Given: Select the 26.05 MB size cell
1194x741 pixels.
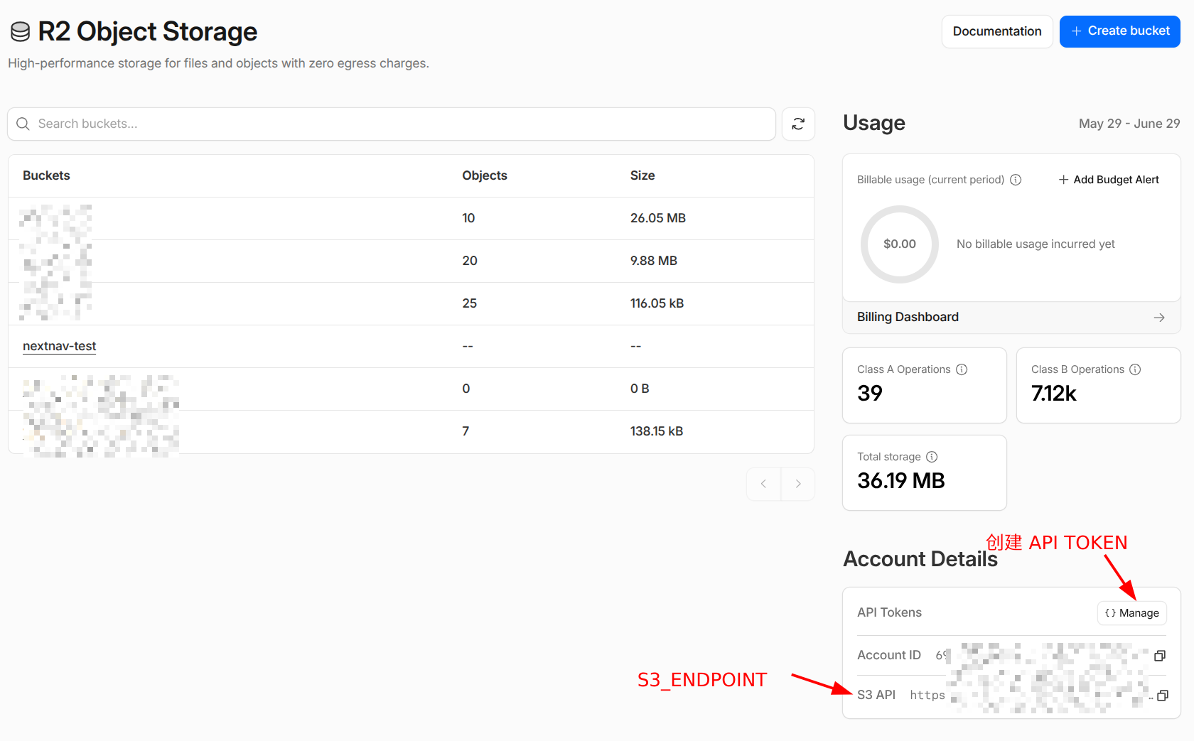Looking at the screenshot, I should pyautogui.click(x=658, y=218).
